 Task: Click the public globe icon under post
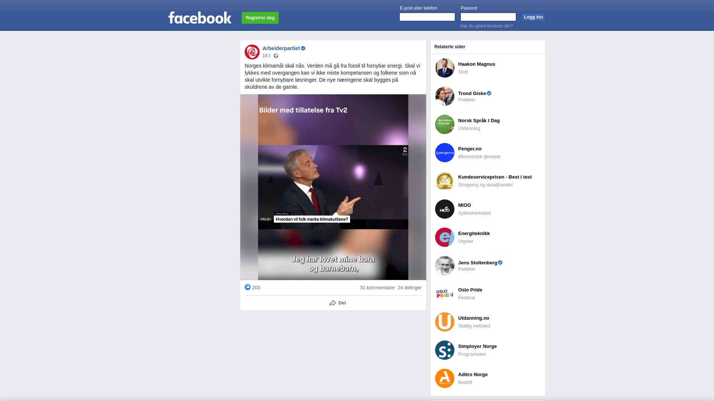276,56
